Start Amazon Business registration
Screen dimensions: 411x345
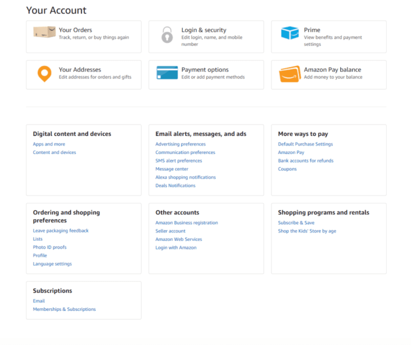(x=186, y=223)
